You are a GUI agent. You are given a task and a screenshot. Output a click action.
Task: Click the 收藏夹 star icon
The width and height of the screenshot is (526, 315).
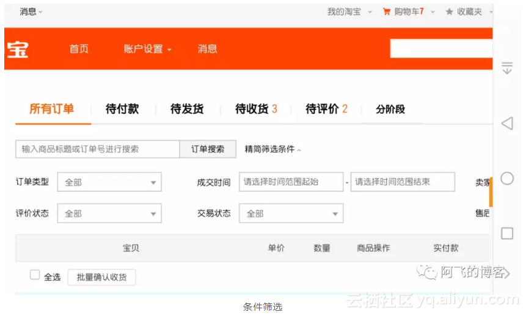click(x=449, y=12)
